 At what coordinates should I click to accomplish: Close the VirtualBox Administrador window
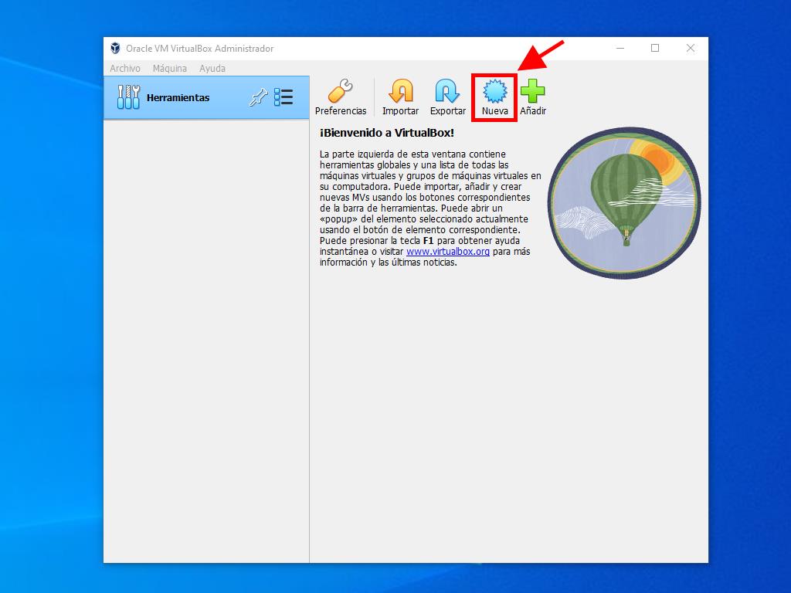[x=691, y=49]
